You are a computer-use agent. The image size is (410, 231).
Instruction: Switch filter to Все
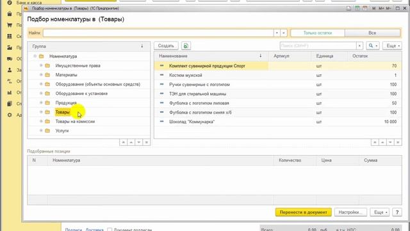pos(372,33)
